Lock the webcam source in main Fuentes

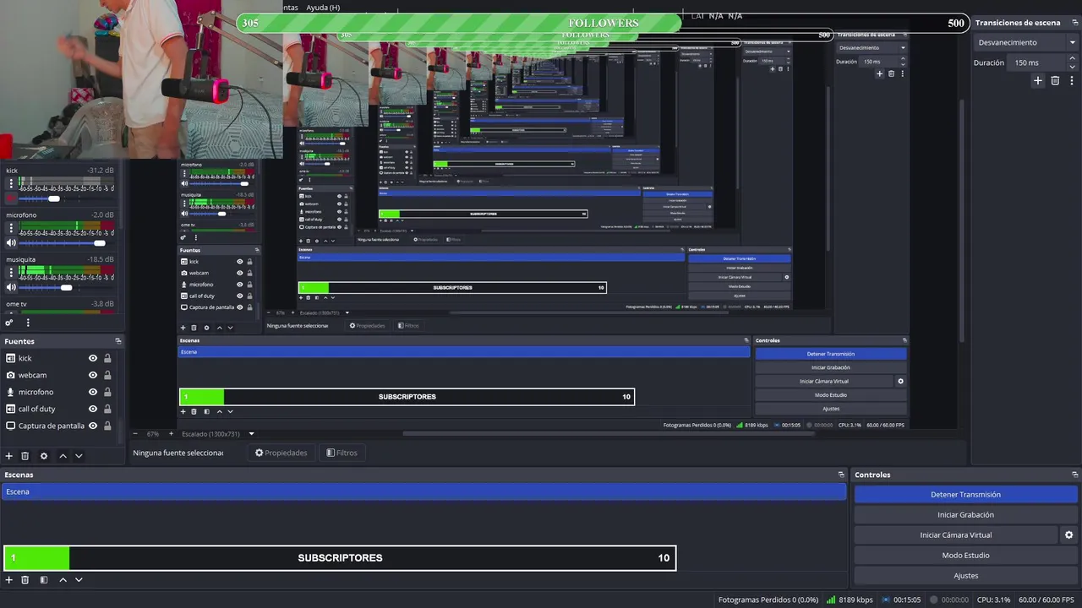coord(107,375)
